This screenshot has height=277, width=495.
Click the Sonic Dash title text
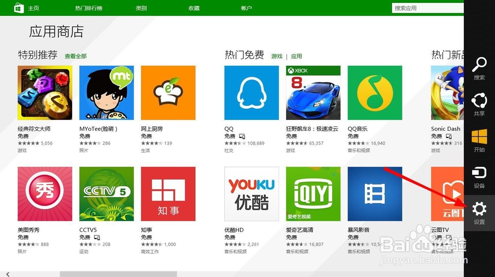[445, 129]
